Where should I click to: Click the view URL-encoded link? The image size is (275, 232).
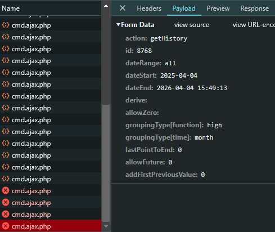coord(254,25)
